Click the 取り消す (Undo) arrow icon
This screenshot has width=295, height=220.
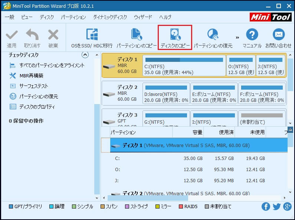tap(32, 35)
